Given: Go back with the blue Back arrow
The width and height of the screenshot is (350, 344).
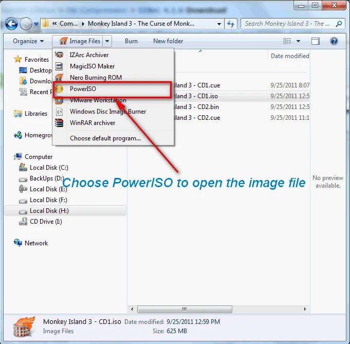Looking at the screenshot, I should pyautogui.click(x=11, y=24).
